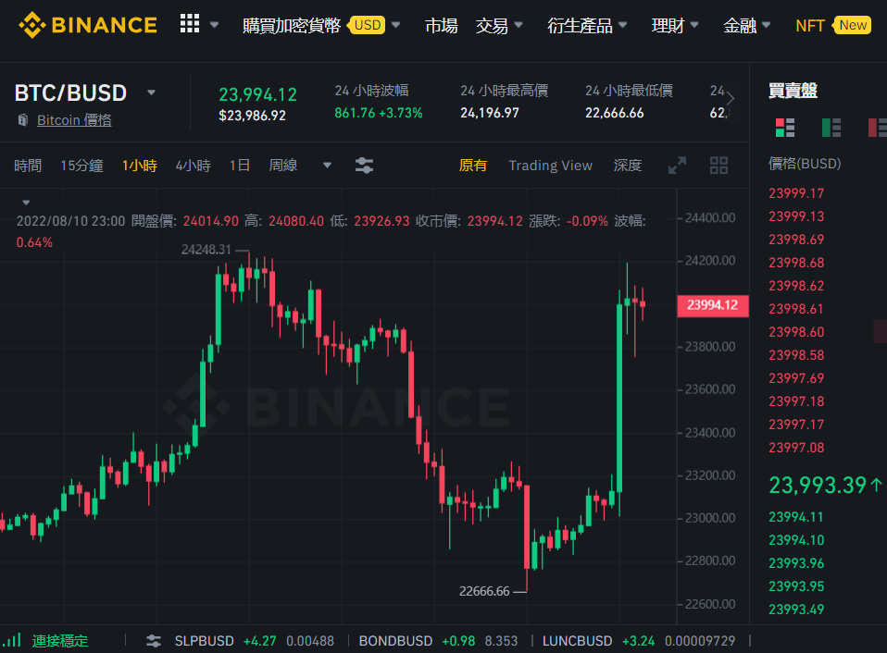Viewport: 887px width, 653px height.
Task: Click buy order price 23994.11
Action: 796,517
